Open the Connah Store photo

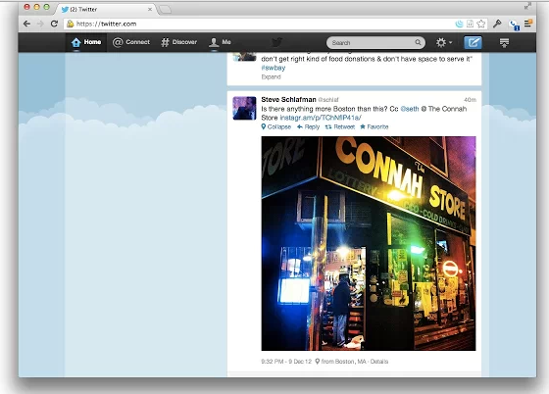(x=369, y=243)
